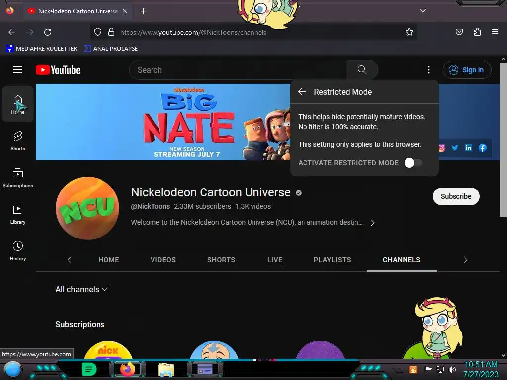Open the Avatar channel thumbnail under Subscriptions
This screenshot has width=507, height=380.
(214, 350)
